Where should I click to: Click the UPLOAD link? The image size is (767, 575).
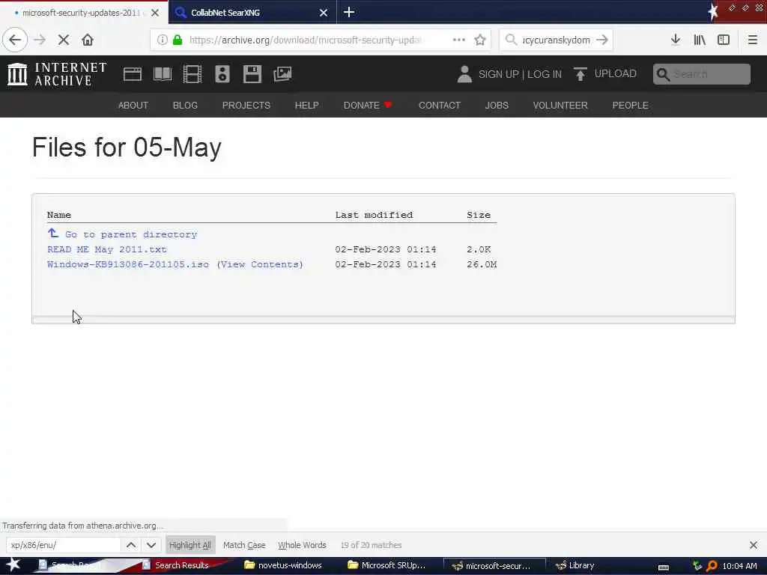click(616, 73)
